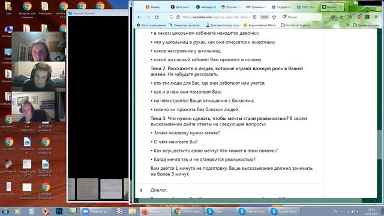The height and width of the screenshot is (216, 384).
Task: Click the 133% zoom level badge
Action: click(x=264, y=17)
